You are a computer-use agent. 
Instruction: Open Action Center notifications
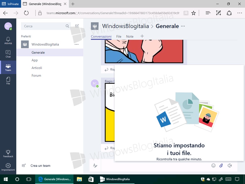[237, 179]
